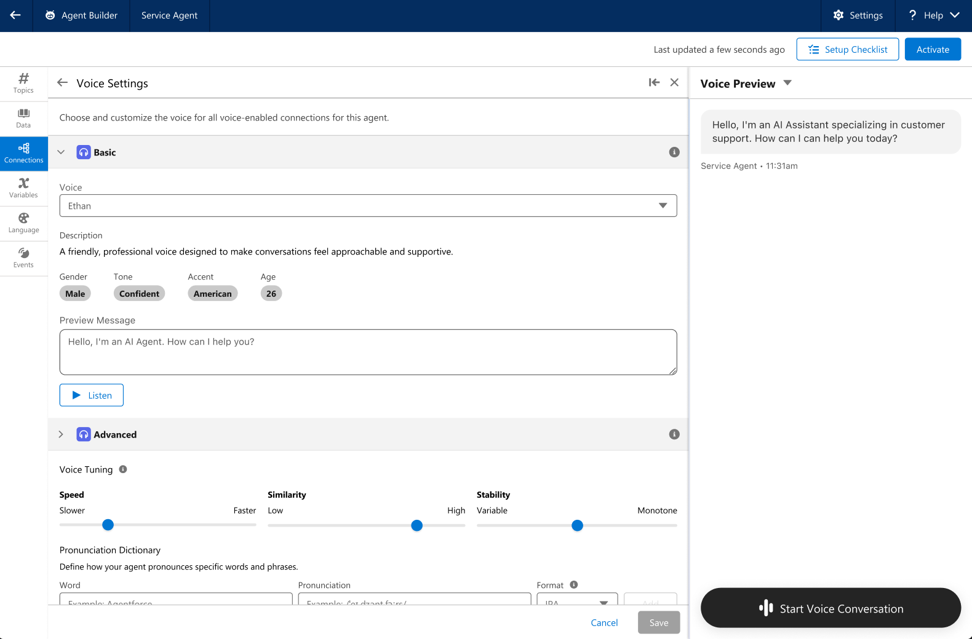The height and width of the screenshot is (639, 972).
Task: Open the Voice Preview dropdown menu
Action: [787, 83]
